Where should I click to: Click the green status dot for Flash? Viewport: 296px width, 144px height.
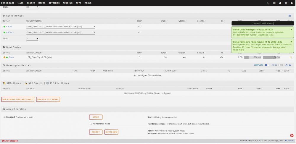[x=7, y=57]
